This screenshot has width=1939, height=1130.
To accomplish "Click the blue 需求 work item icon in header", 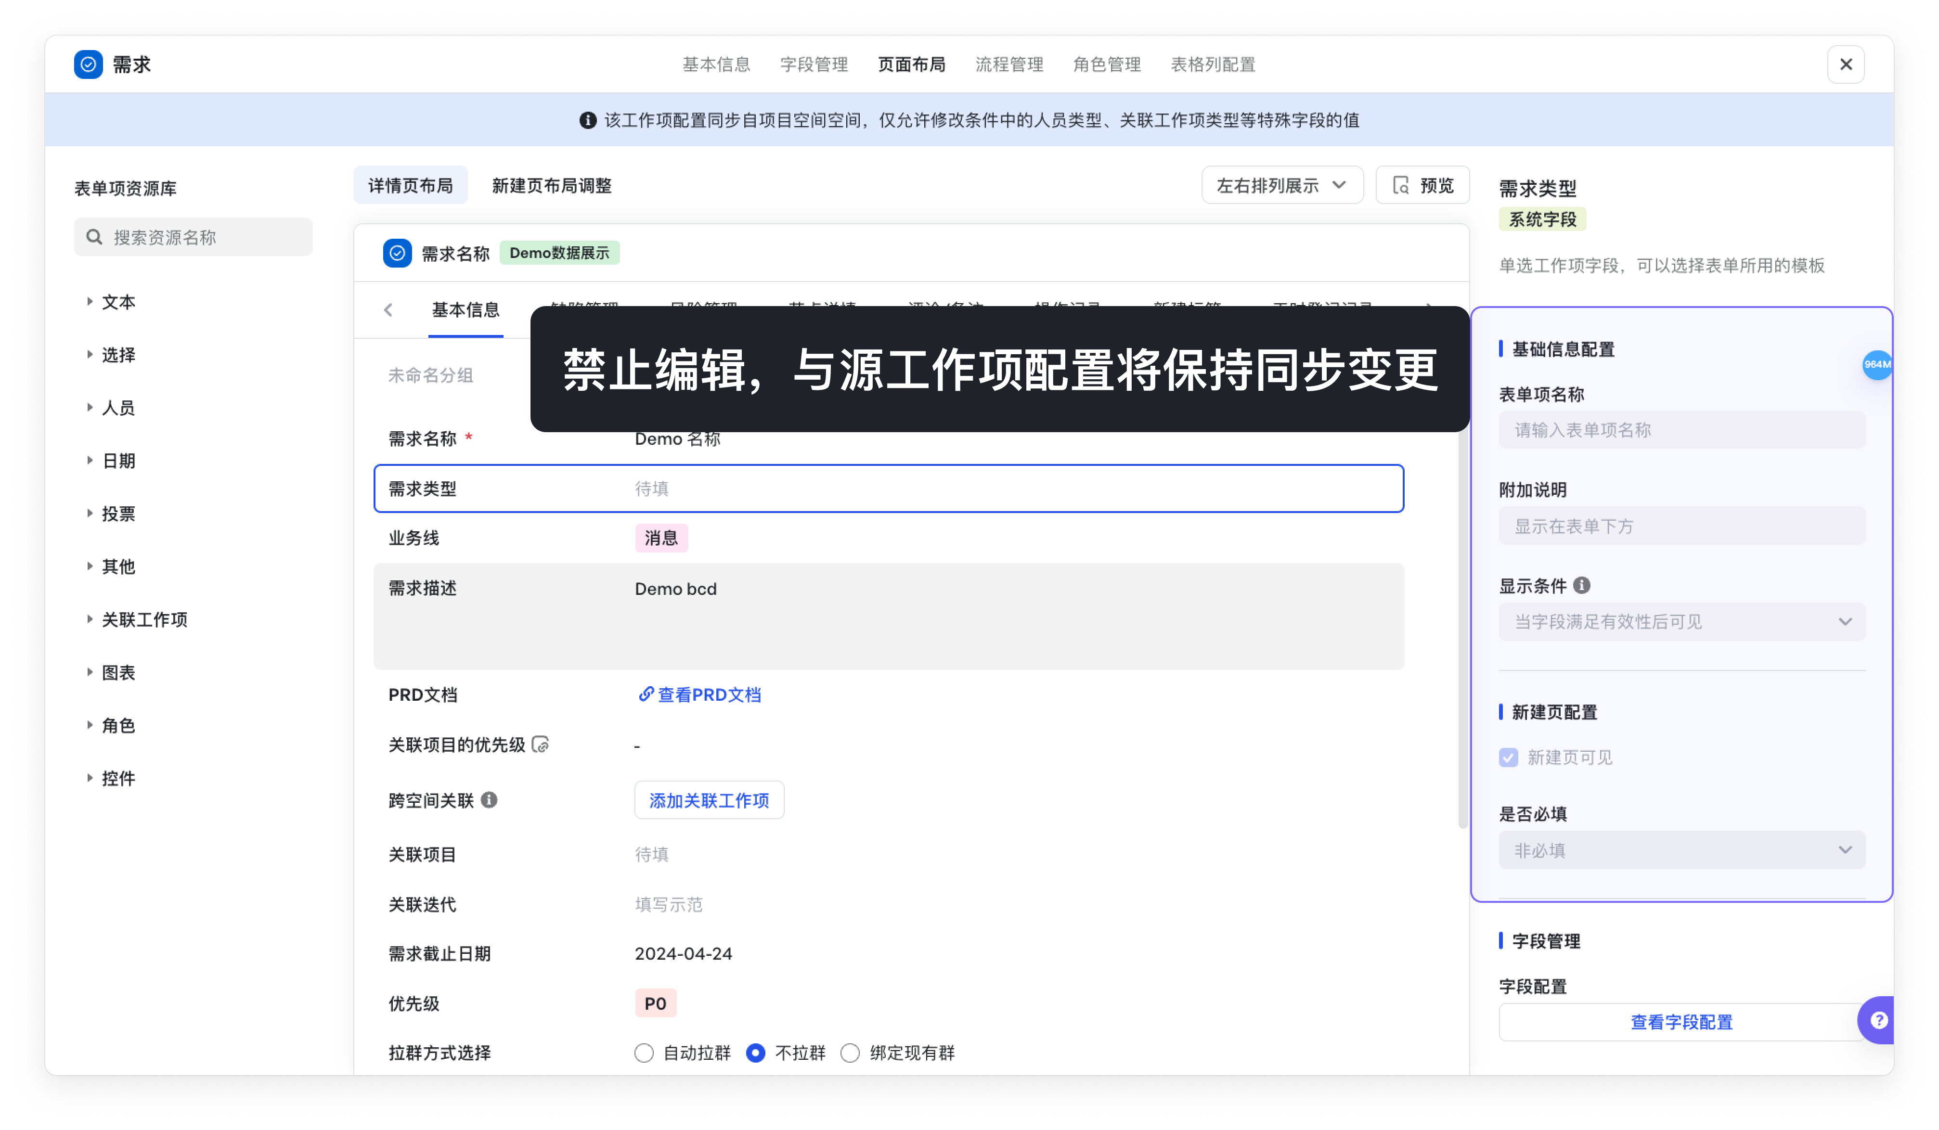I will point(89,64).
